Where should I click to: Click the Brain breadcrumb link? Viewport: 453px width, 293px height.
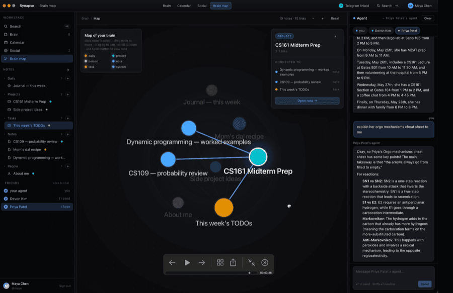pyautogui.click(x=85, y=19)
